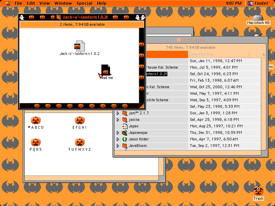Open the Special menu
The height and width of the screenshot is (206, 275).
tap(84, 3)
